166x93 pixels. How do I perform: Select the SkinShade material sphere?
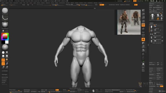(3, 56)
